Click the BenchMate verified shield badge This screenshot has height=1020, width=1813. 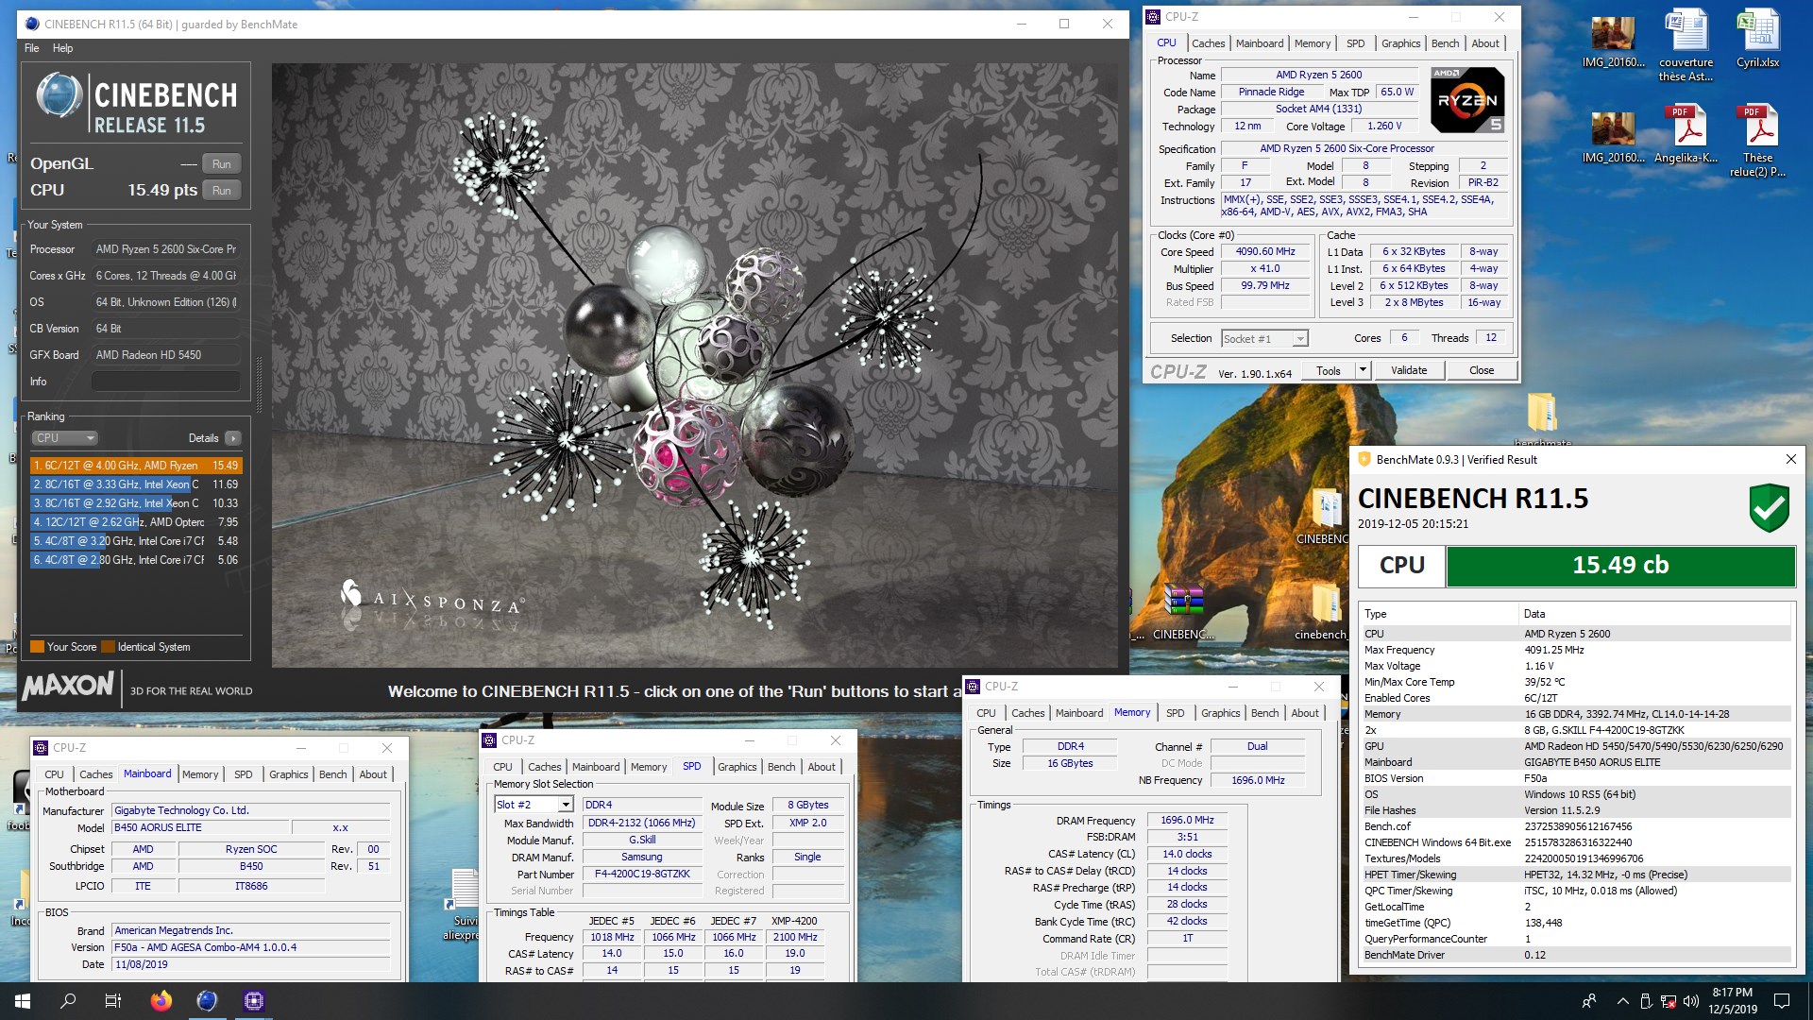[x=1769, y=508]
